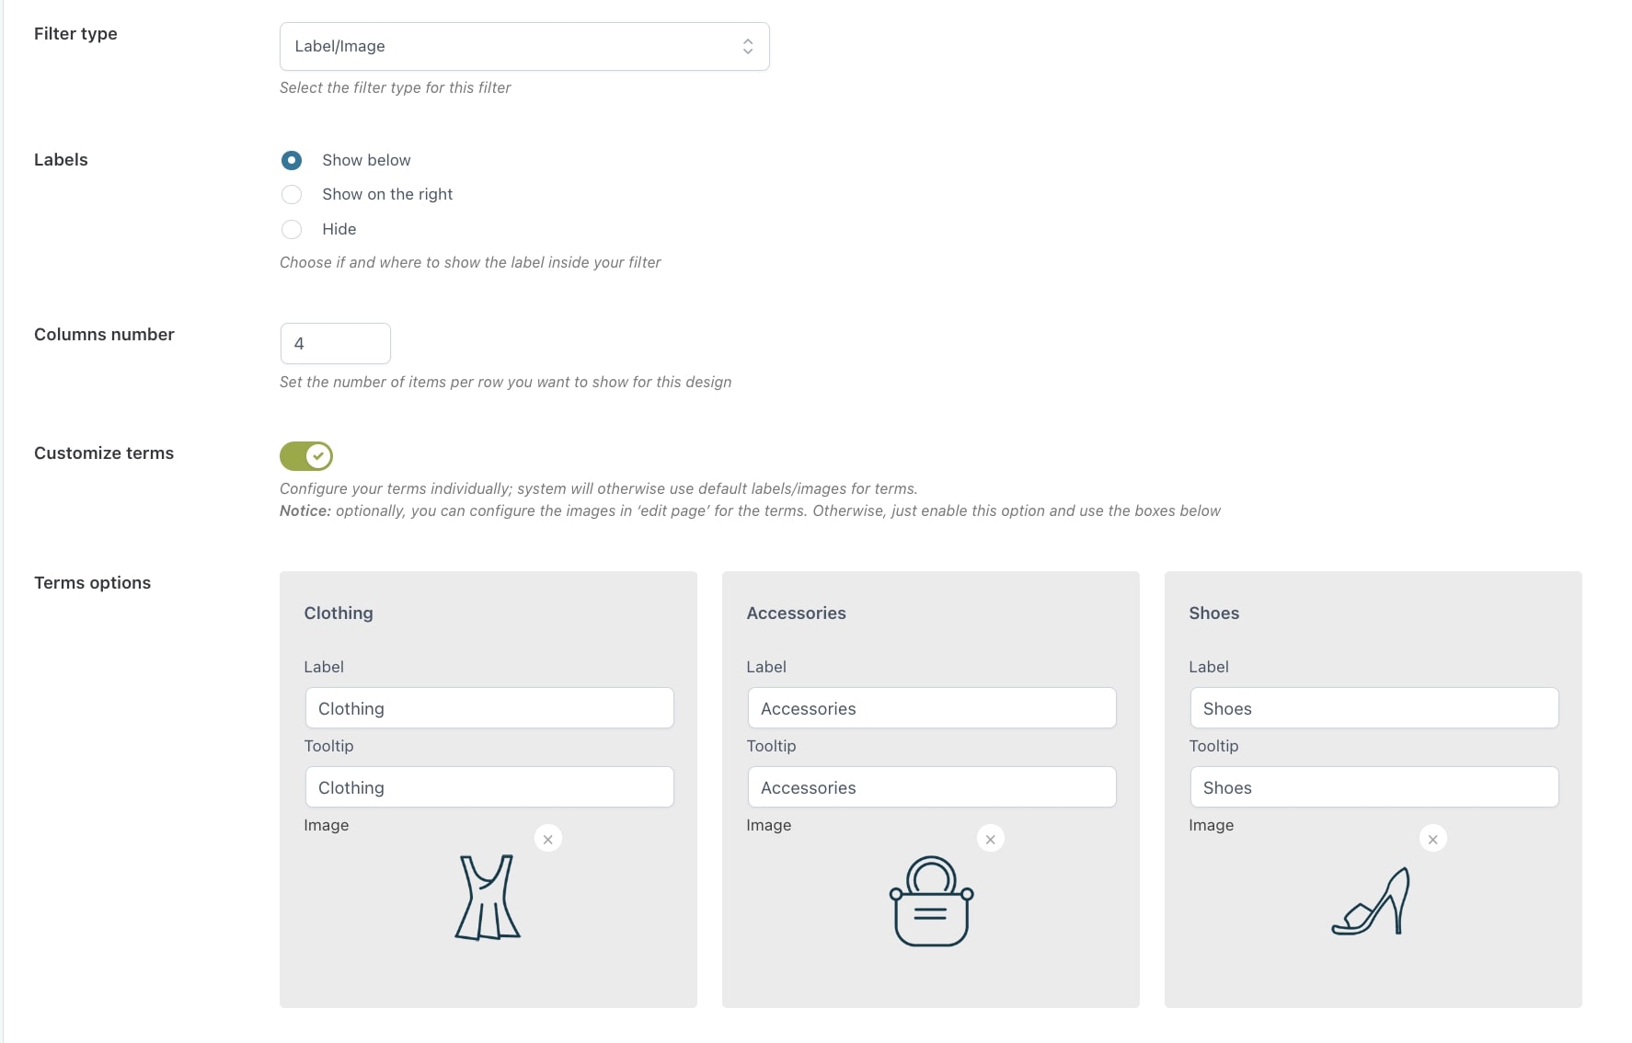Screen dimensions: 1632x1043
Task: Edit the Shoes label field
Action: coord(1373,708)
